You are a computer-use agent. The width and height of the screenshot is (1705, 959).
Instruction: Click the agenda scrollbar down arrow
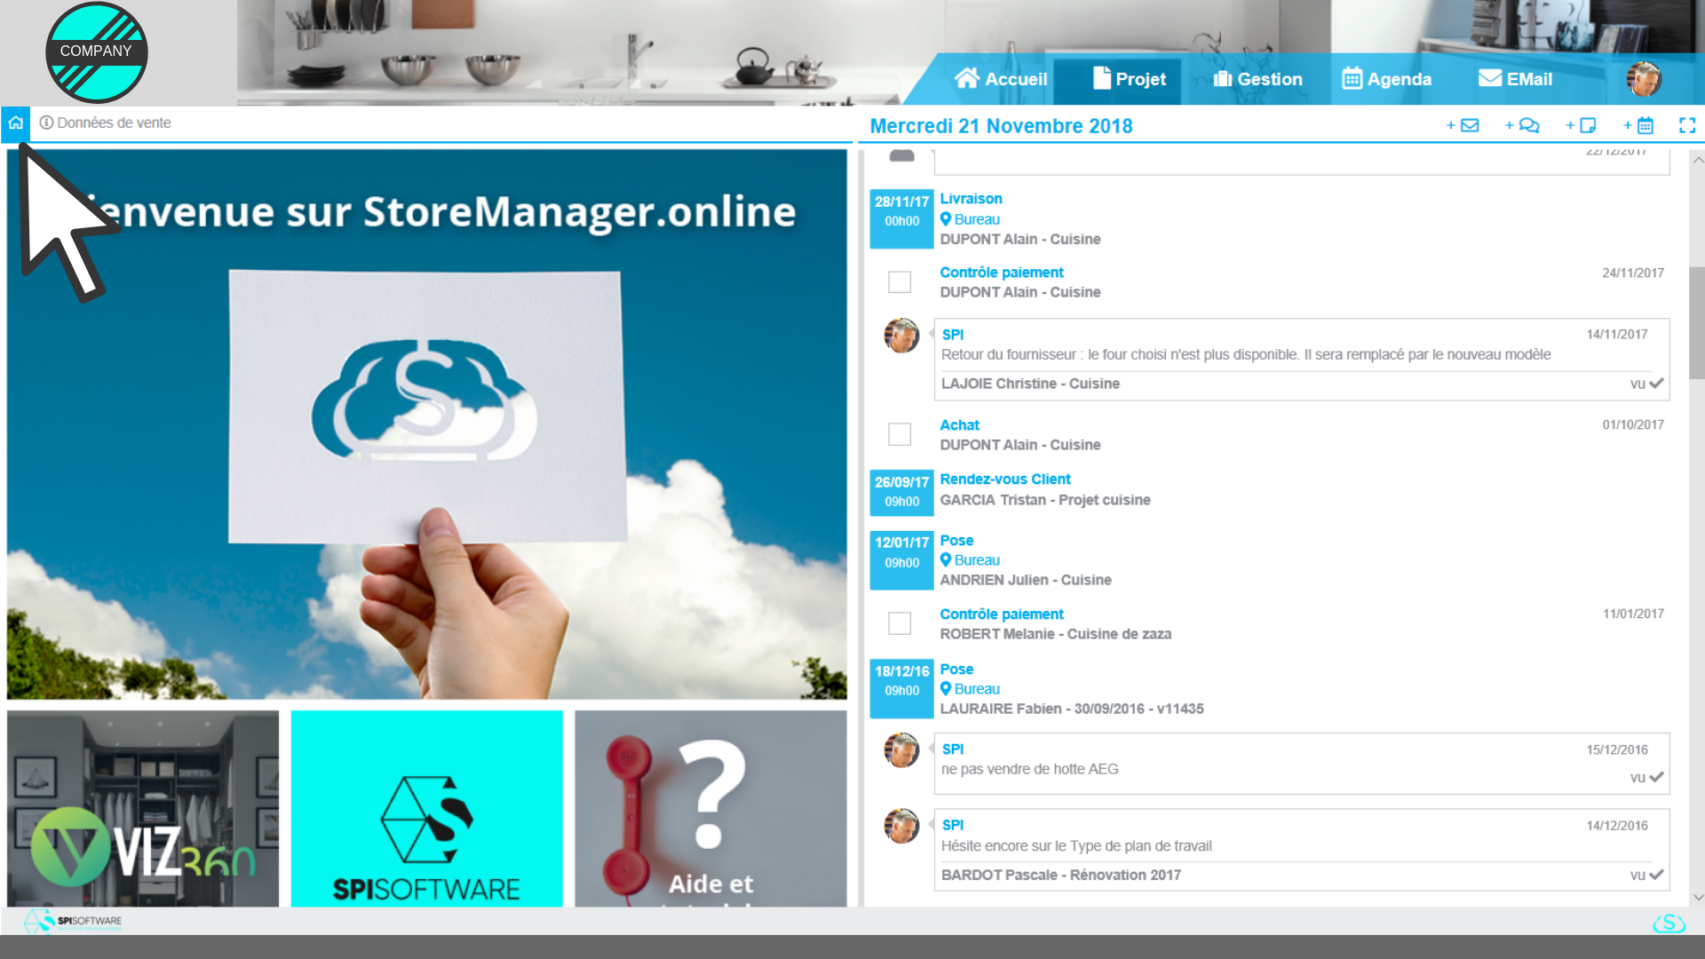[1697, 897]
